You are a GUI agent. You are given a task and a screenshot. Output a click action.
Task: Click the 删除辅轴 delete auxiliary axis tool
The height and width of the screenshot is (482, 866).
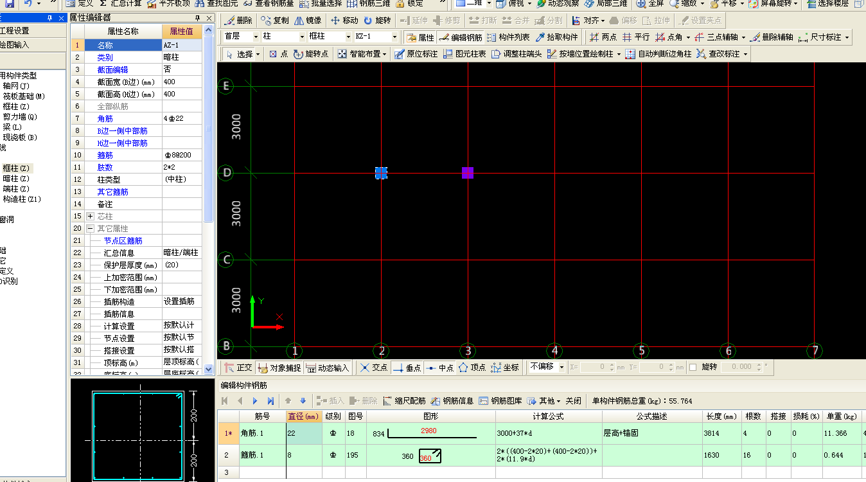(772, 37)
